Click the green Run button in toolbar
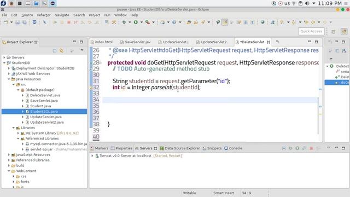The width and height of the screenshot is (350, 197). [136, 22]
